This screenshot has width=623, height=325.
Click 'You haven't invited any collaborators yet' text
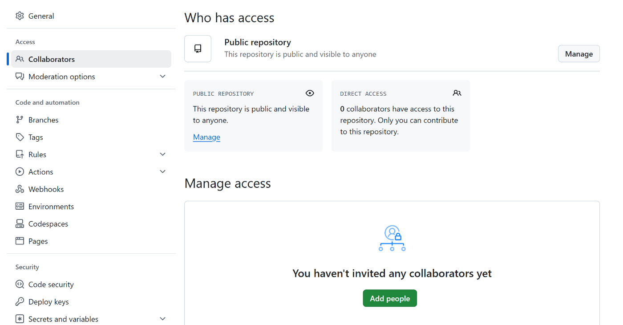[392, 273]
